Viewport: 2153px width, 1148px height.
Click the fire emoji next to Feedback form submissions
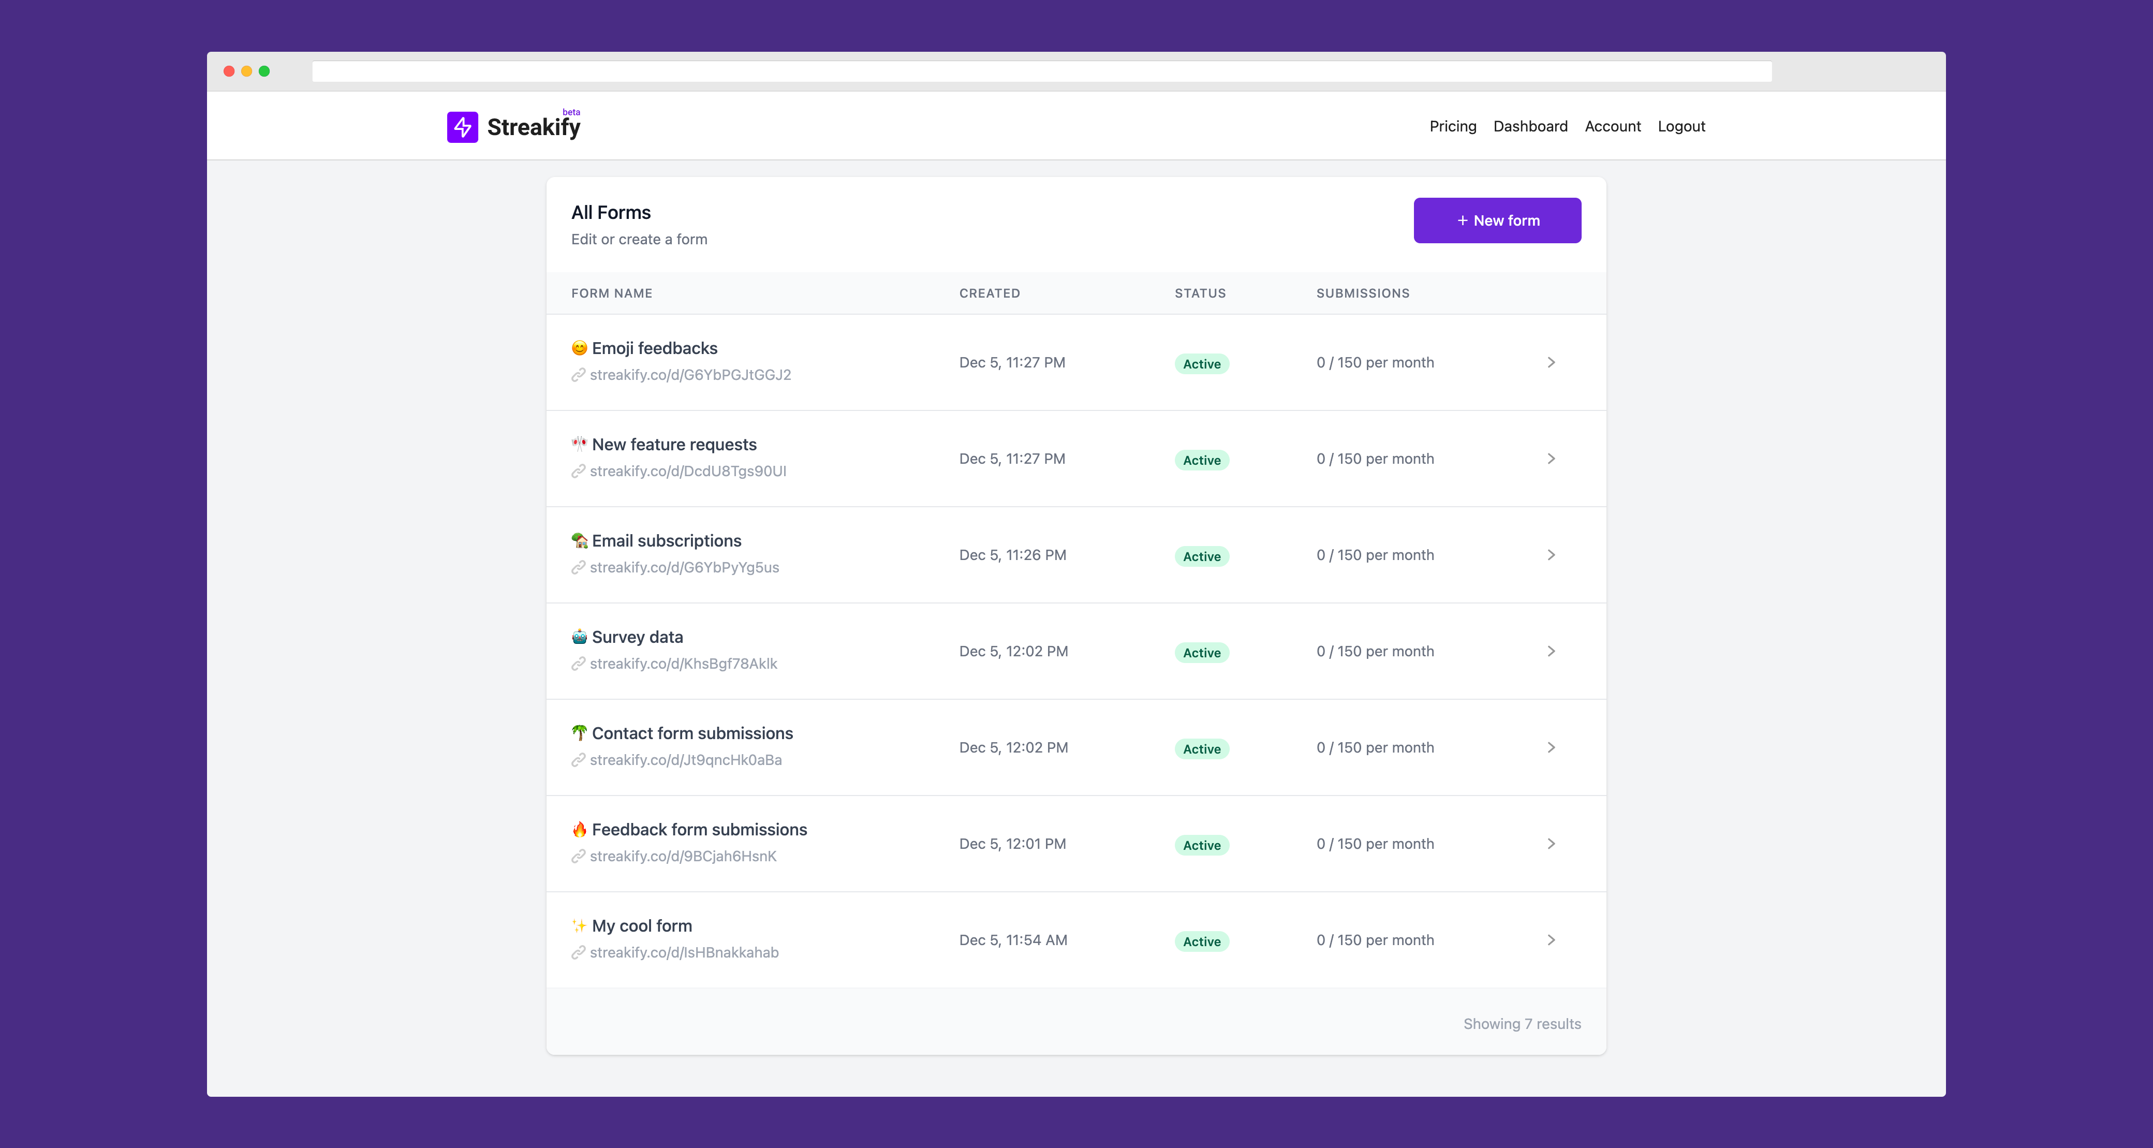[x=579, y=830]
